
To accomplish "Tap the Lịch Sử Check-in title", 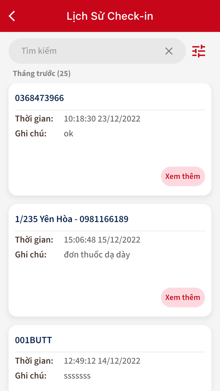I will point(110,16).
